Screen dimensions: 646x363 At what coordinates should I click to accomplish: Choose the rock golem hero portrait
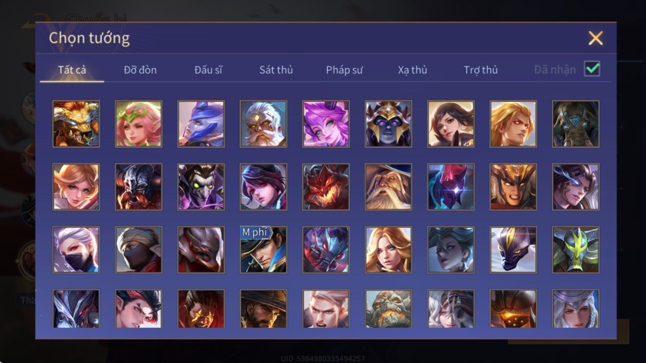pos(388,309)
